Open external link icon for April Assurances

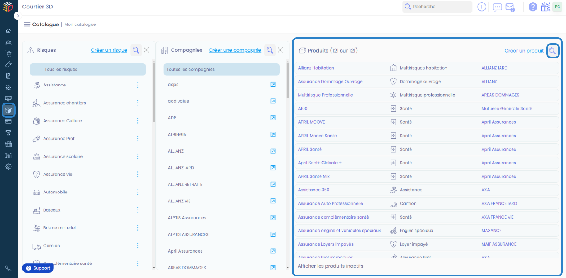[273, 251]
